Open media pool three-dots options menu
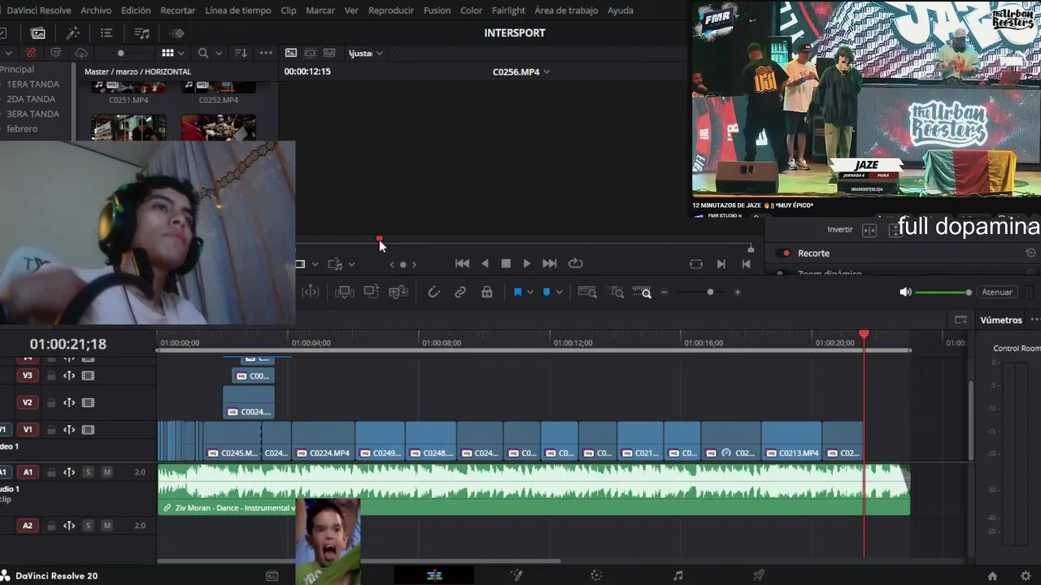The width and height of the screenshot is (1041, 585). point(266,53)
